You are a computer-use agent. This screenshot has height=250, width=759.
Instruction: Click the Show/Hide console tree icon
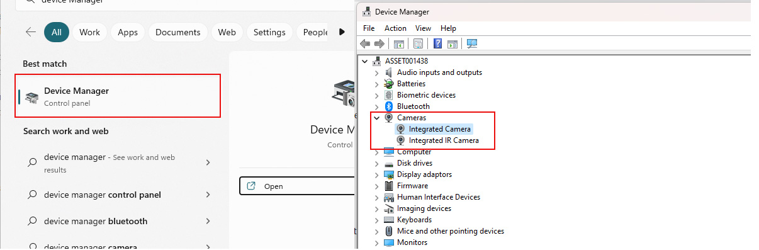[399, 43]
